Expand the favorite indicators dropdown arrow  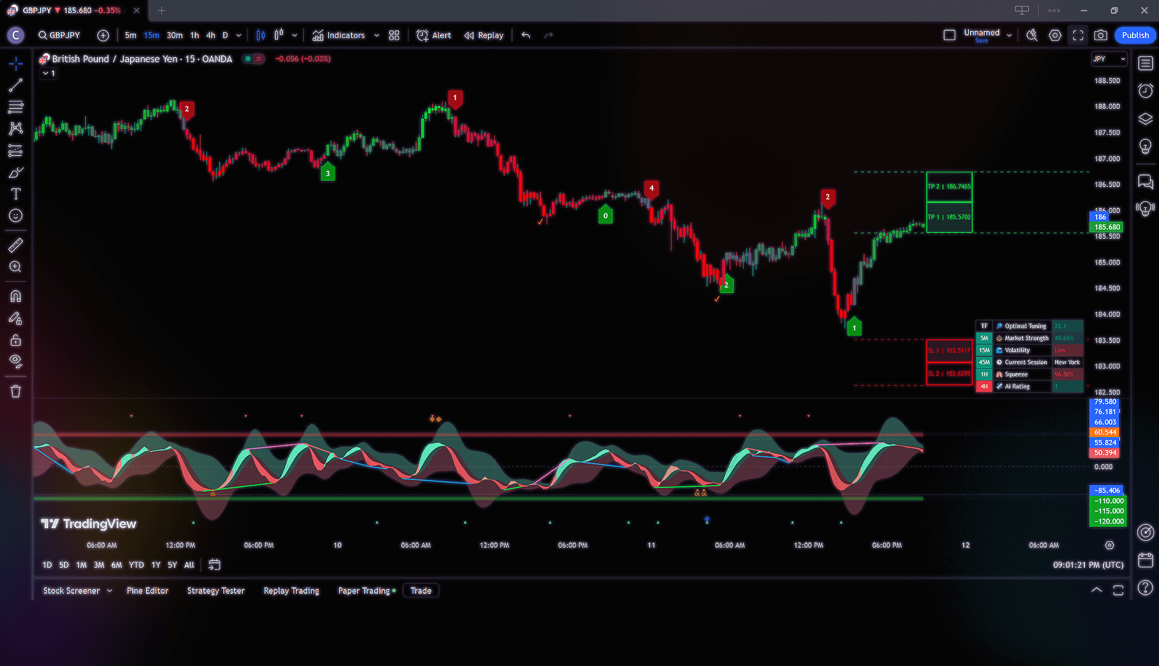pyautogui.click(x=377, y=35)
